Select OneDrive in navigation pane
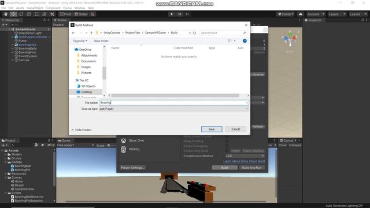Viewport: 370px width, 208px height. click(83, 50)
